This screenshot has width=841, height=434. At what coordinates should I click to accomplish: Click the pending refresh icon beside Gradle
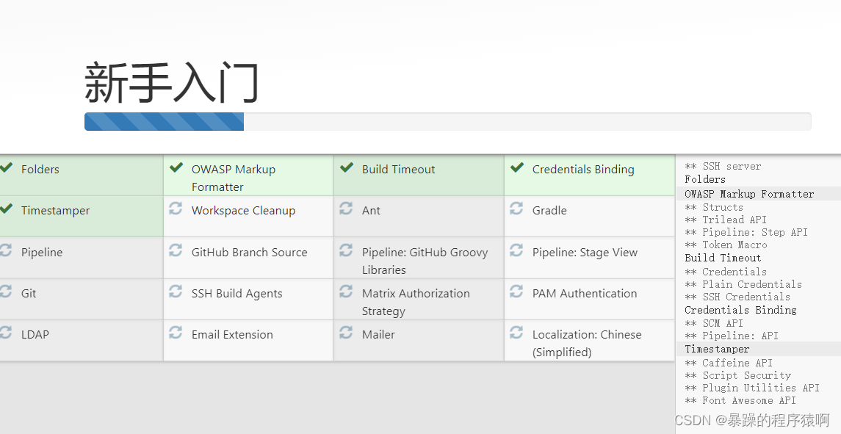pos(516,208)
